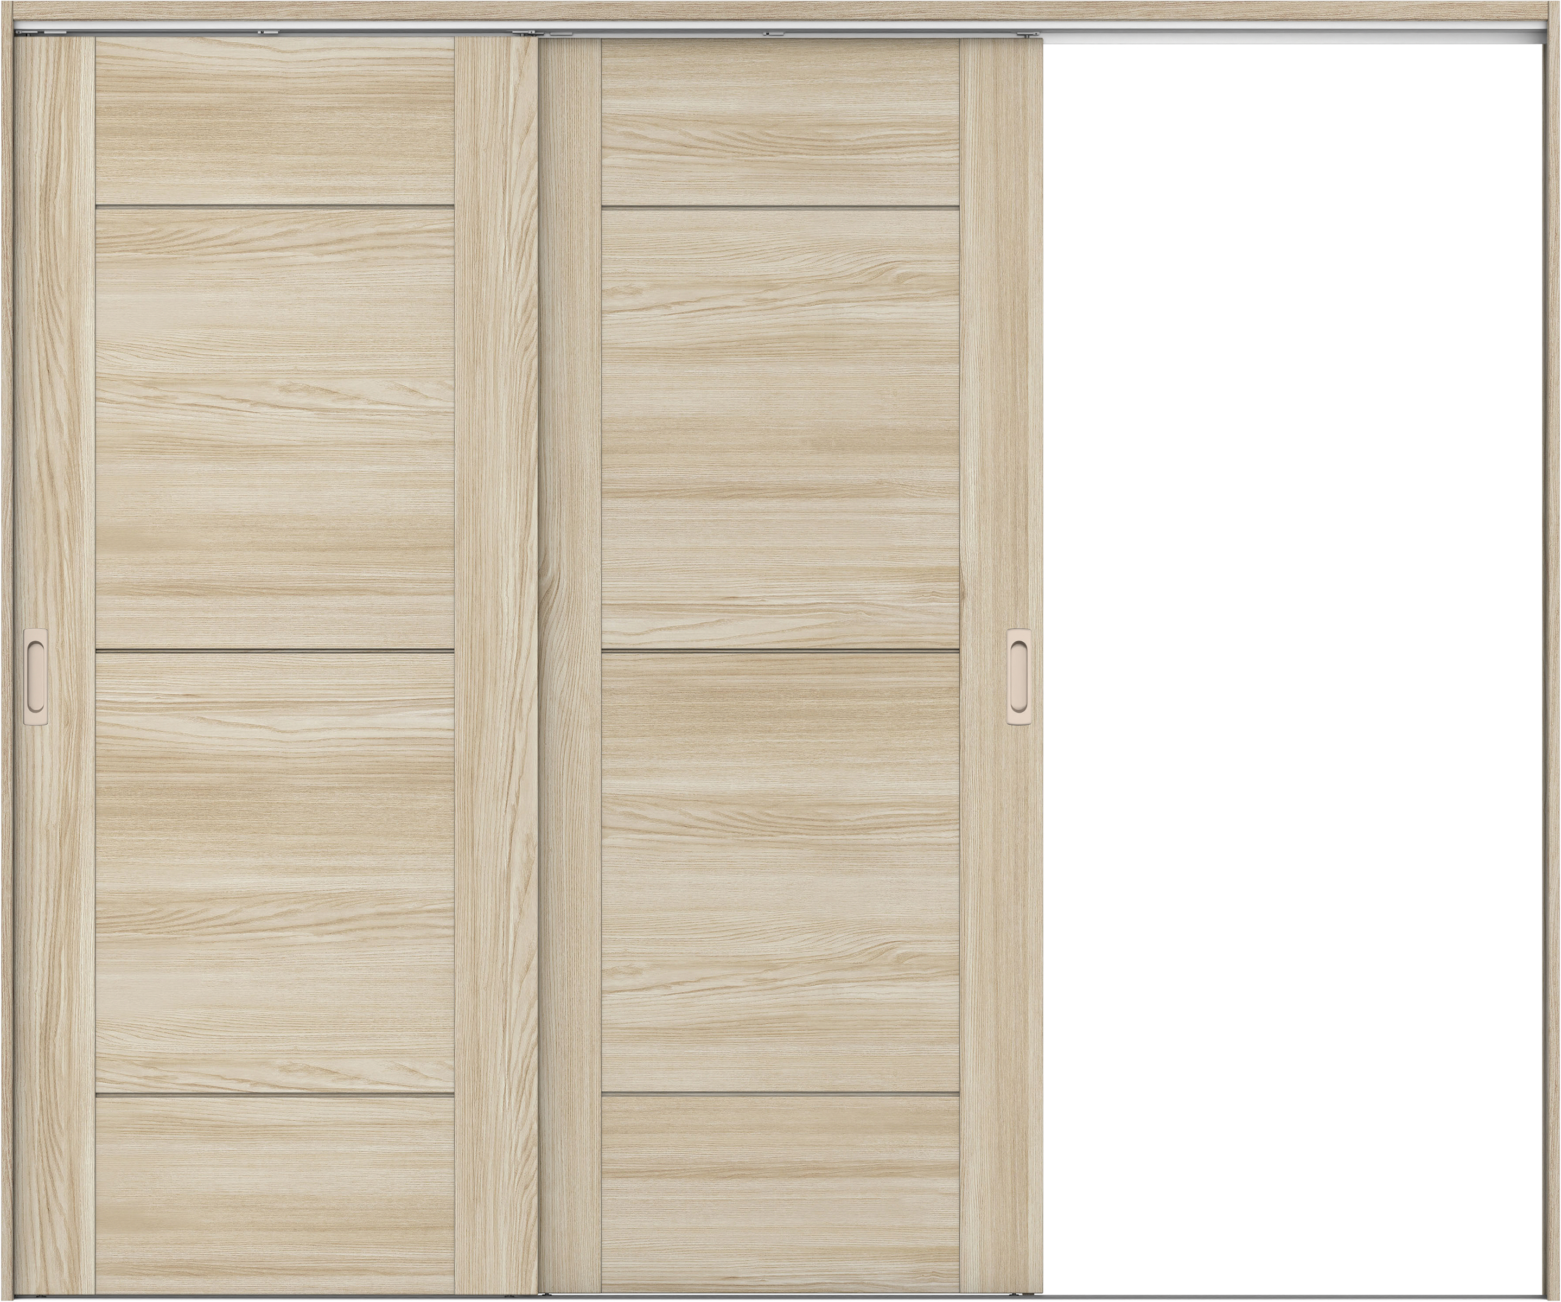
Task: Click the left door's top panel
Action: pos(275,120)
